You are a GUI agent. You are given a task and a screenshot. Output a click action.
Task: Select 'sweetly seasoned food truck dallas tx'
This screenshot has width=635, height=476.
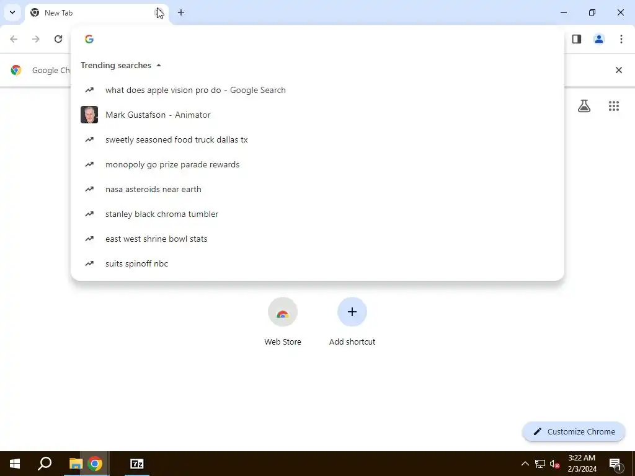coord(317,139)
